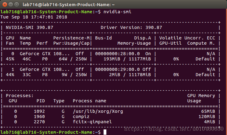Click PID 2270
Viewport: 227px width, 135px height.
(39, 122)
